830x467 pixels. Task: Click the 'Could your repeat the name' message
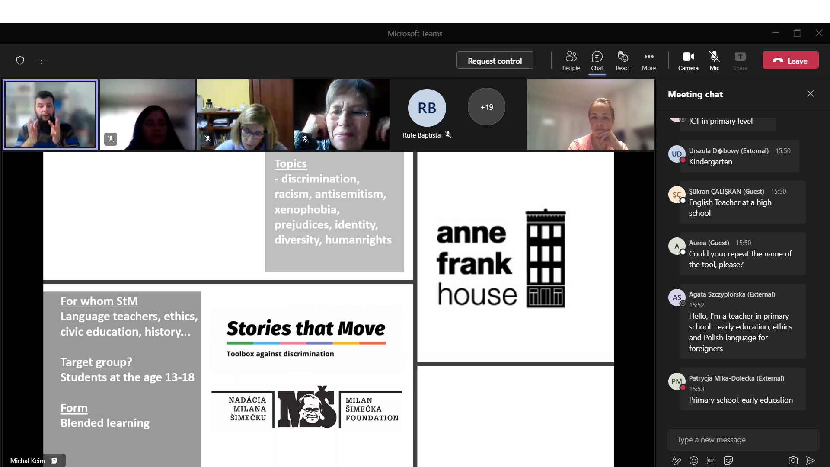point(740,259)
